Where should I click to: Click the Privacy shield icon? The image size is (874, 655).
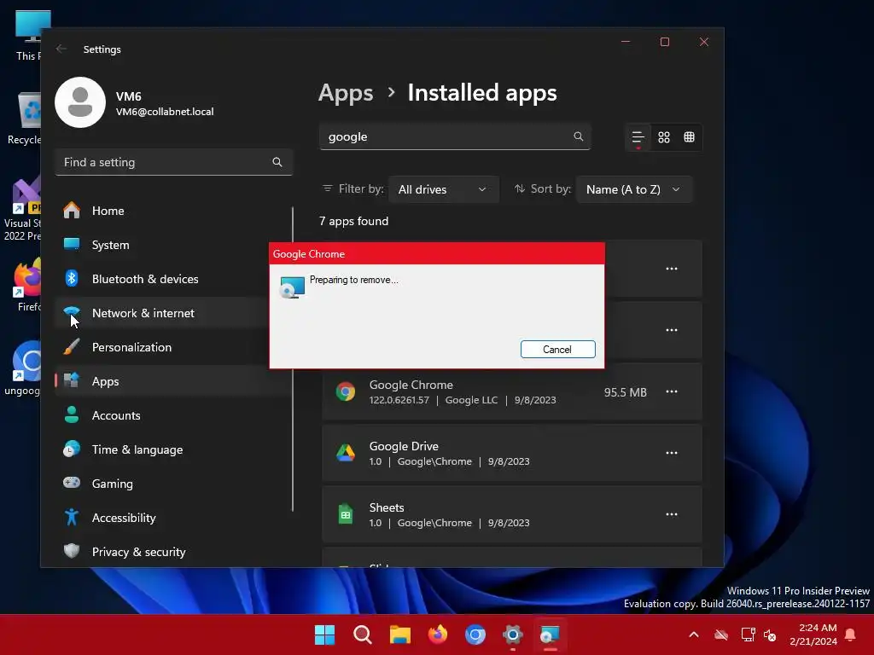pos(72,551)
